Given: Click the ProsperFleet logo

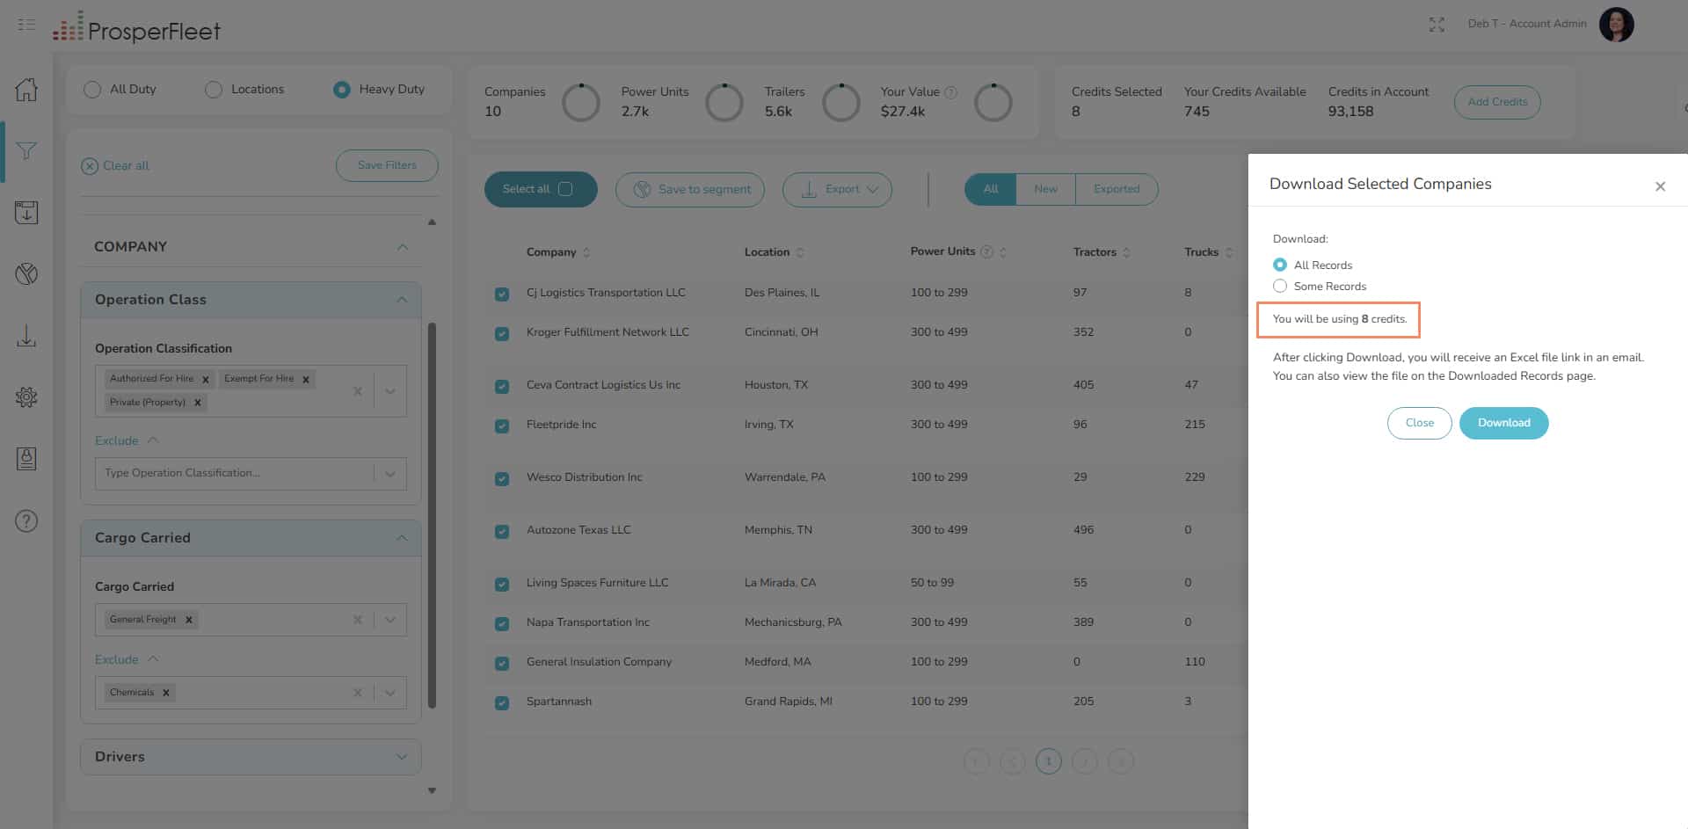Looking at the screenshot, I should click(137, 27).
